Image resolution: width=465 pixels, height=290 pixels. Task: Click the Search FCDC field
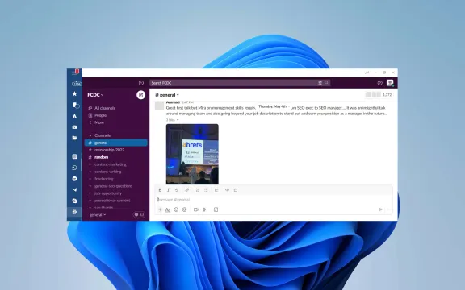pyautogui.click(x=240, y=83)
